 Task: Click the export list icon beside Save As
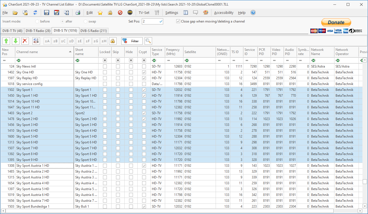[67, 13]
